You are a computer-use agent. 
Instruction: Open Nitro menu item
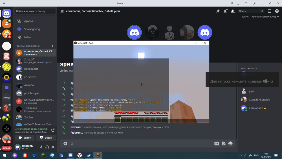tap(35, 37)
